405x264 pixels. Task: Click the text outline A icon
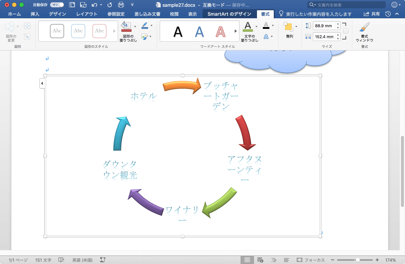(266, 26)
